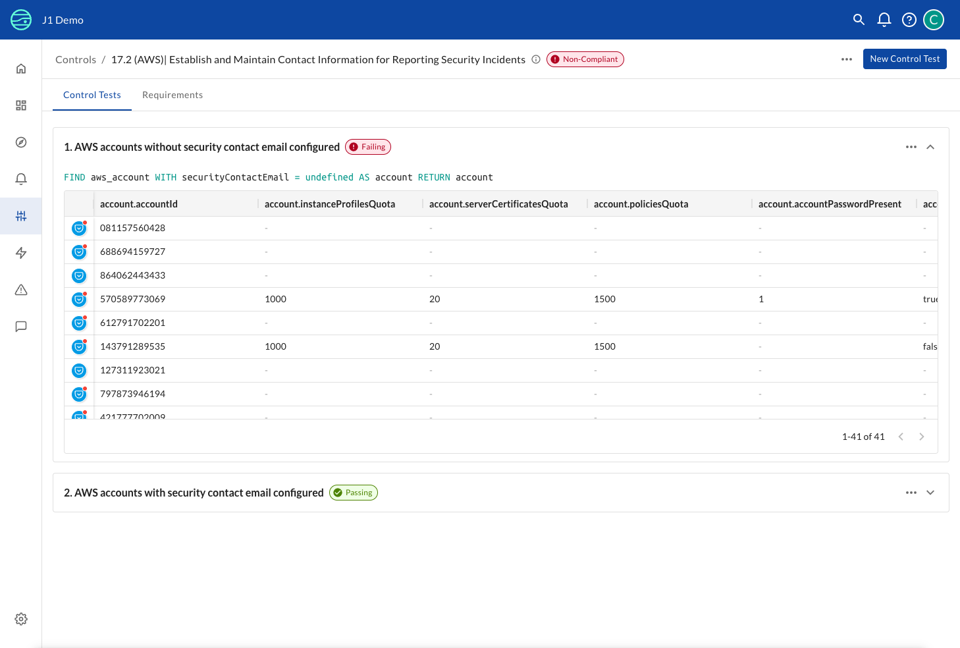Click the alerts warning triangle icon

[21, 290]
